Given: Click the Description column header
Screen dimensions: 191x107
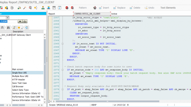Looking at the screenshot, I should point(28,32).
